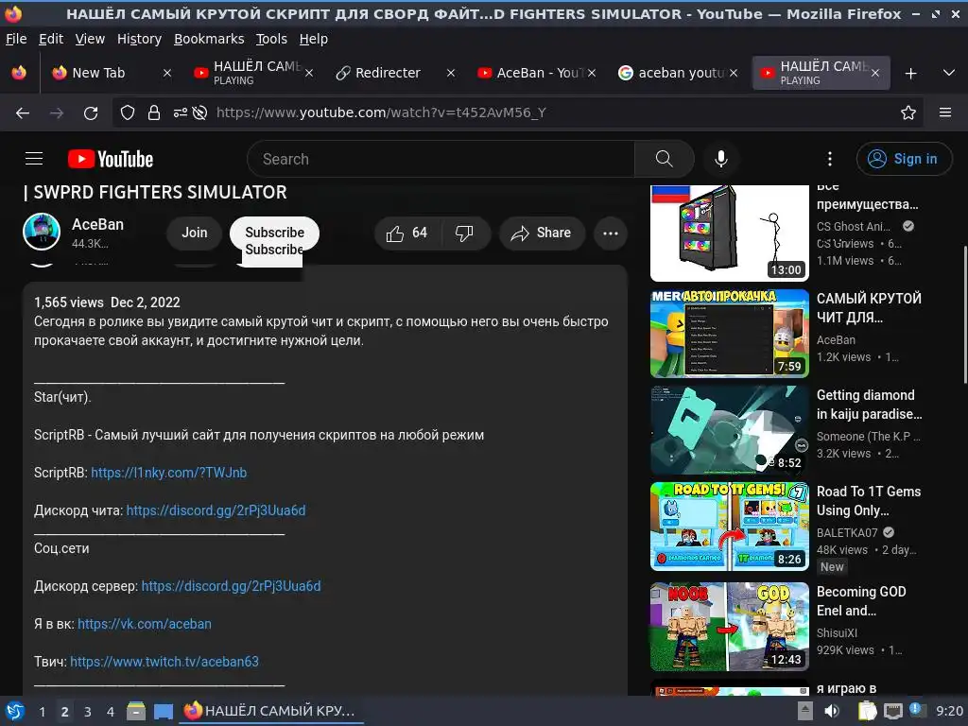Open the twitch.tv/aceban63 link
Screen dimensions: 968x726
click(164, 662)
